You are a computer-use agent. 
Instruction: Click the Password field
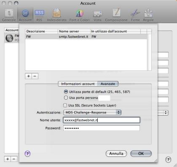(x=102, y=128)
